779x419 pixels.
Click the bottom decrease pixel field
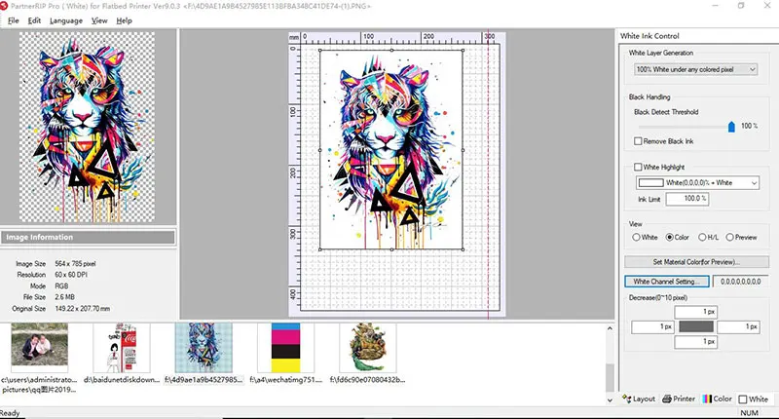click(695, 341)
